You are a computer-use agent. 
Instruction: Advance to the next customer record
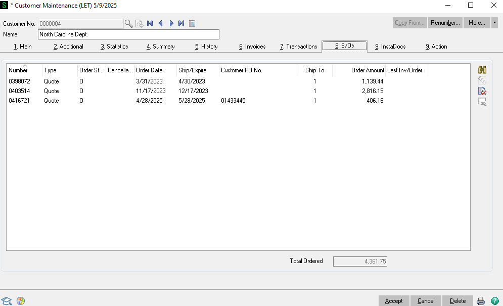coord(171,23)
